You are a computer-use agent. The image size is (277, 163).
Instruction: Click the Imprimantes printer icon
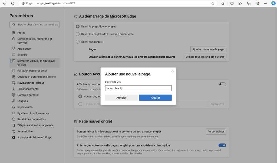[14, 107]
